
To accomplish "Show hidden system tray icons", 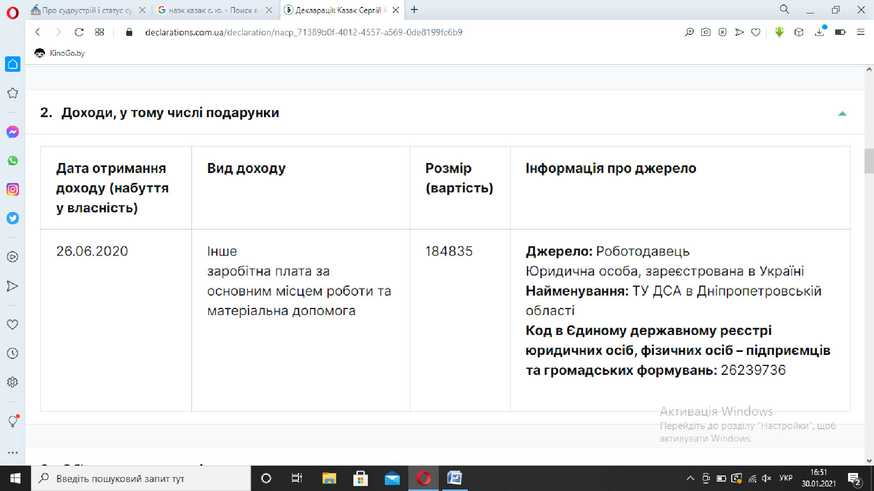I will (690, 479).
